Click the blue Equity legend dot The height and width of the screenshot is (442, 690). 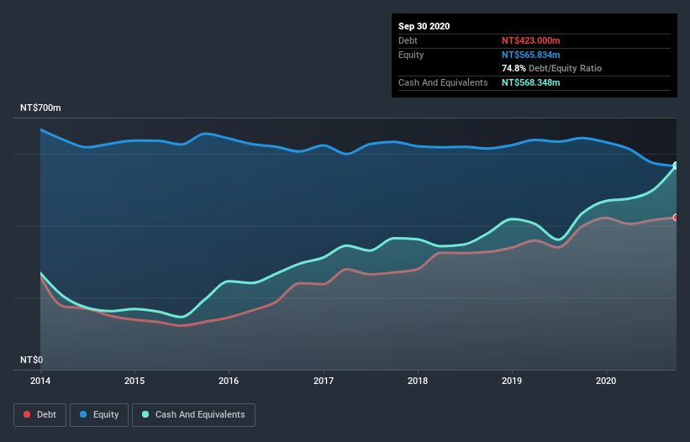coord(83,414)
